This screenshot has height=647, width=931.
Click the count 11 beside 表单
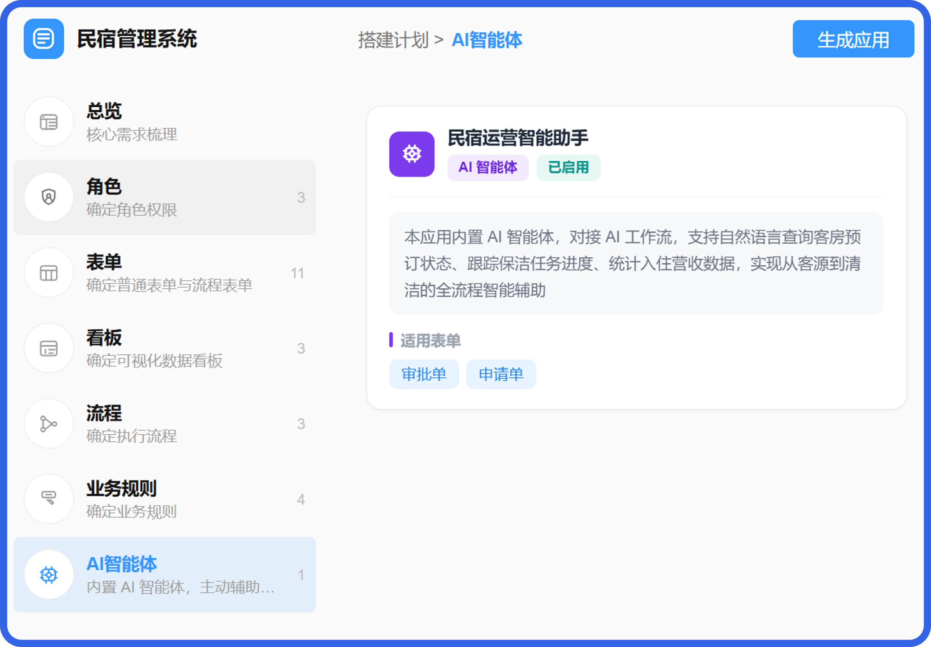click(298, 273)
